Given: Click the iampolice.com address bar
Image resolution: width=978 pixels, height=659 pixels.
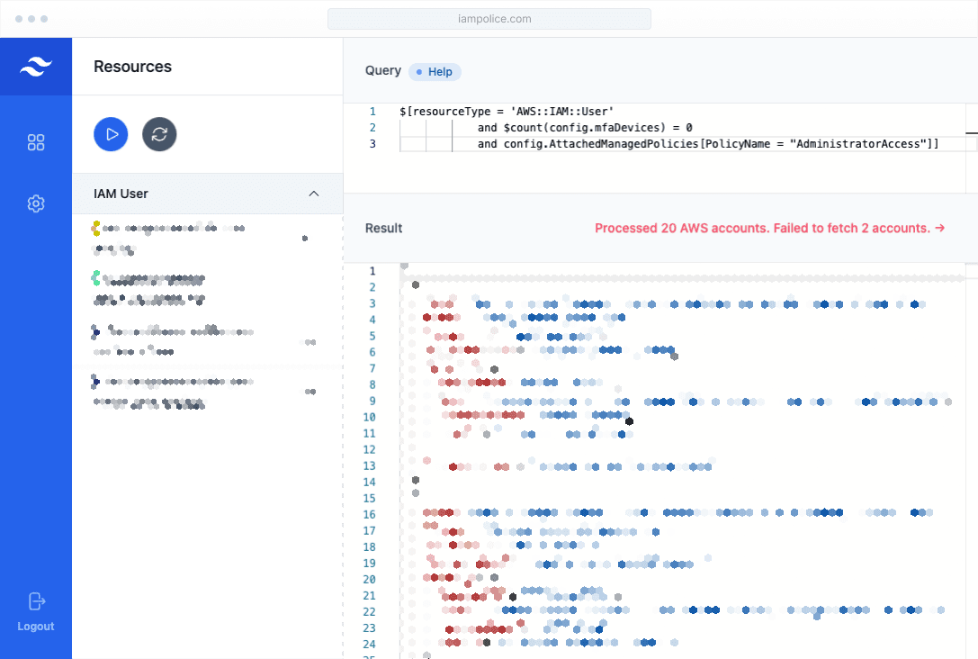Looking at the screenshot, I should click(x=489, y=19).
